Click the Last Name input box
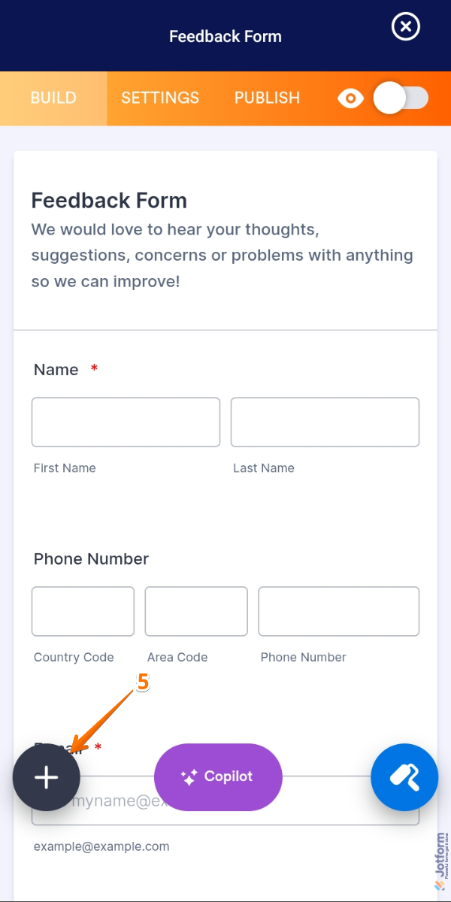This screenshot has height=902, width=451. [x=325, y=422]
